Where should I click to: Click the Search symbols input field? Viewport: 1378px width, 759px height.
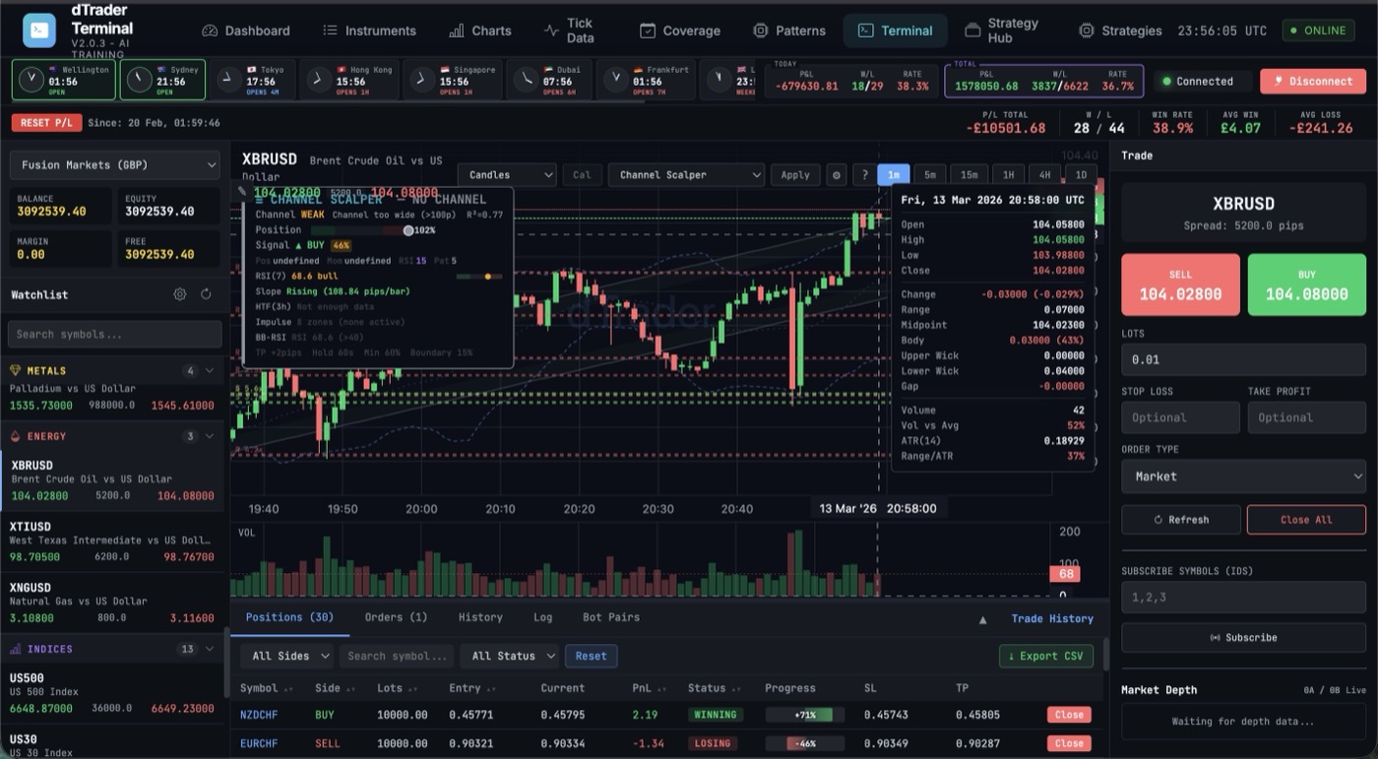113,334
